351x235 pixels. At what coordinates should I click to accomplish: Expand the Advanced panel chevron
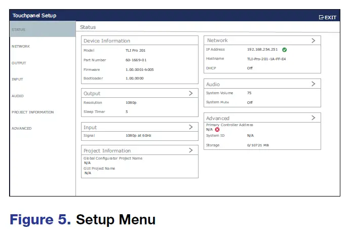[x=314, y=117]
